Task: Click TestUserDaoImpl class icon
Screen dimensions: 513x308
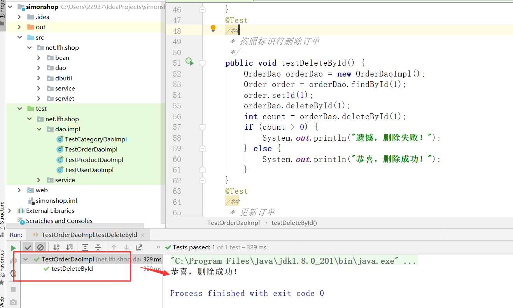Action: coord(60,170)
